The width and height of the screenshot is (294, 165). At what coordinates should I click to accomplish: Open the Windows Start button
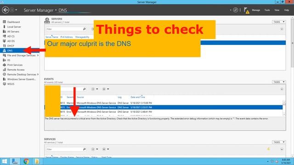point(4,161)
